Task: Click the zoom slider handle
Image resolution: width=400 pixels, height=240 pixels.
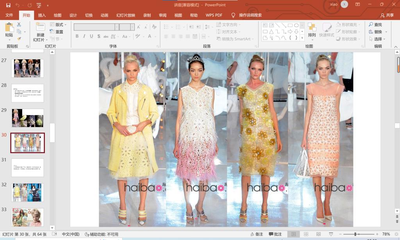Action: pyautogui.click(x=355, y=234)
